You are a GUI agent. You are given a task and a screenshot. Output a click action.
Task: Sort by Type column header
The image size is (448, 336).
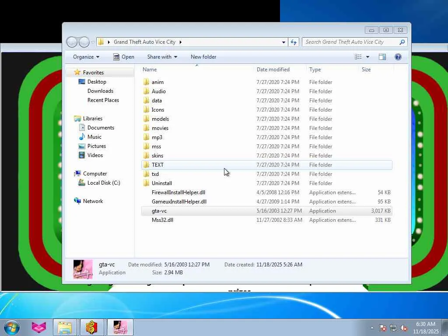click(x=332, y=70)
